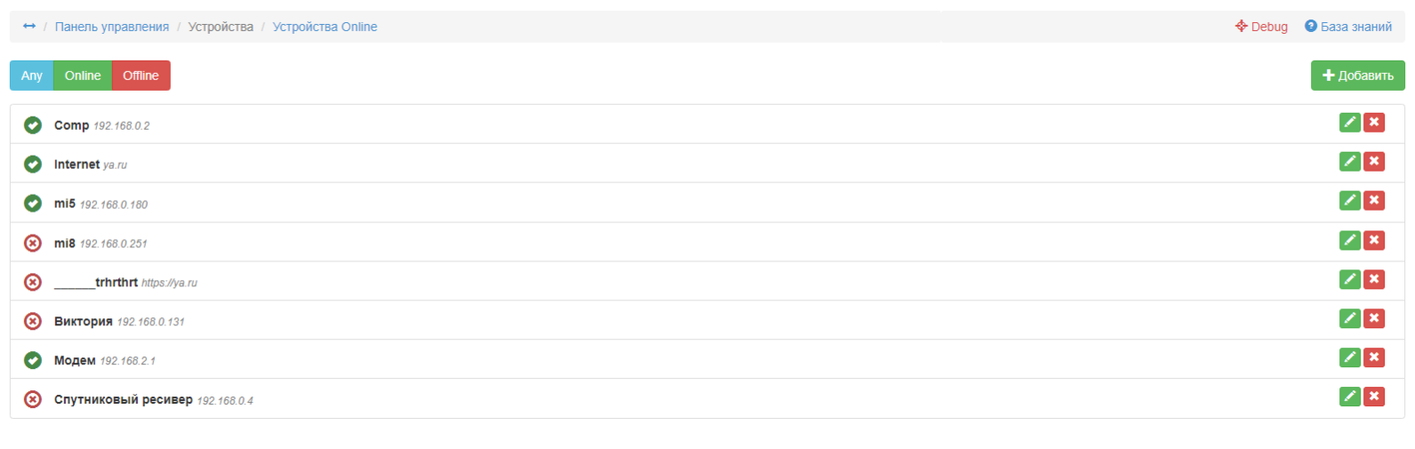Delete the Спутниковый ресивер device
This screenshot has height=449, width=1415.
click(1374, 397)
